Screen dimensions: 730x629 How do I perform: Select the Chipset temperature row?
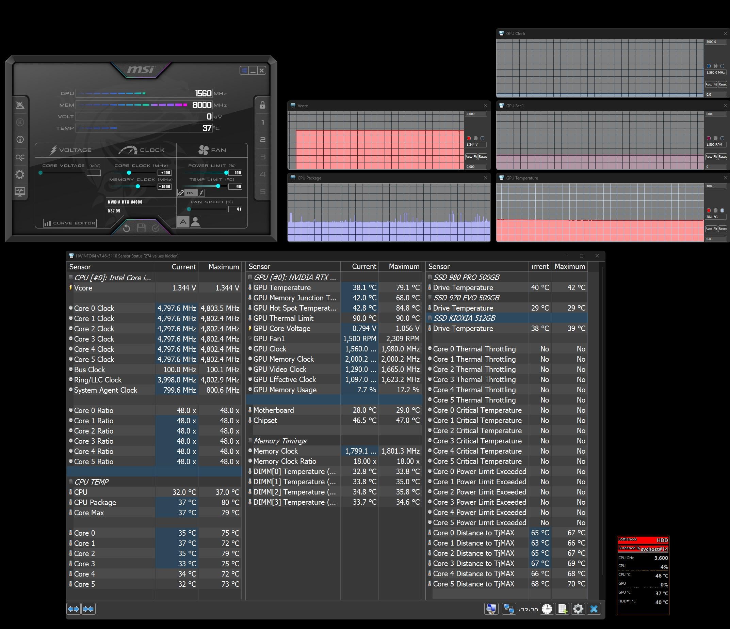click(x=334, y=420)
